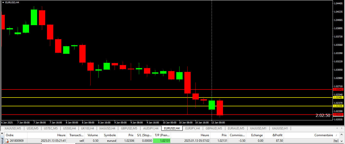
Task: Click the S/L (Stop... column header
Action: [144, 135]
